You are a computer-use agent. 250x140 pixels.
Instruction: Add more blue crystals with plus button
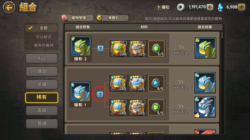tap(242, 7)
